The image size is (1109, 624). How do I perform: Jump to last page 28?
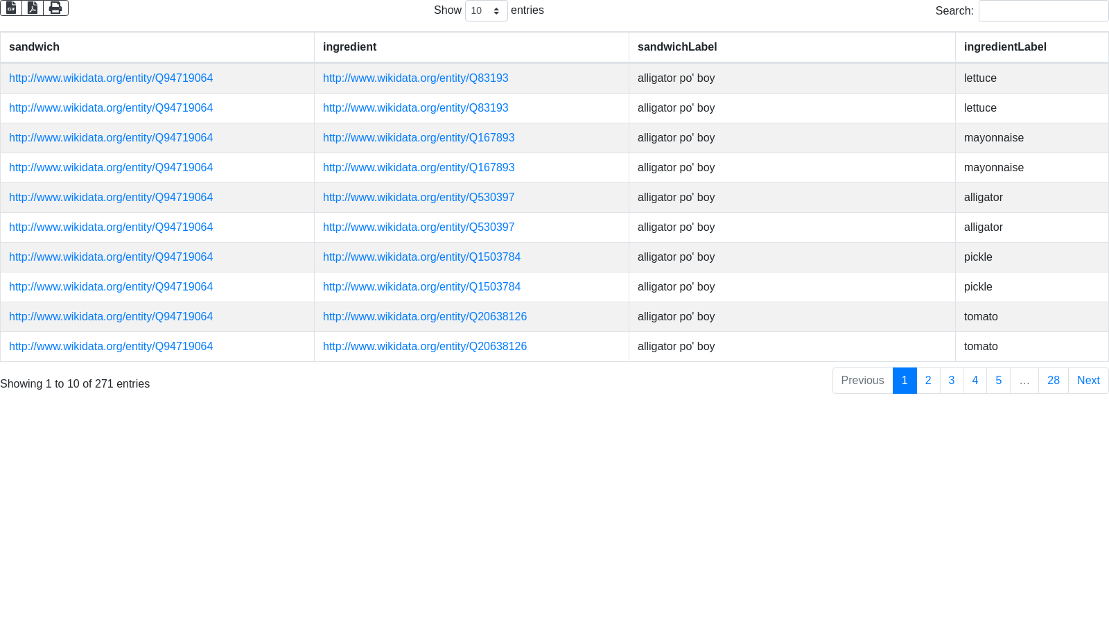click(1053, 381)
